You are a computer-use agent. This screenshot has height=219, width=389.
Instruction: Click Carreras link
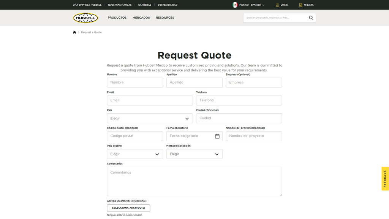point(145,5)
